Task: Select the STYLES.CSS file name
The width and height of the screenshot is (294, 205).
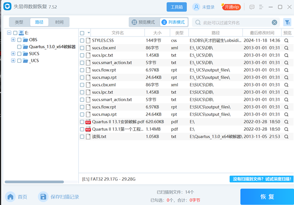Action: pyautogui.click(x=103, y=40)
